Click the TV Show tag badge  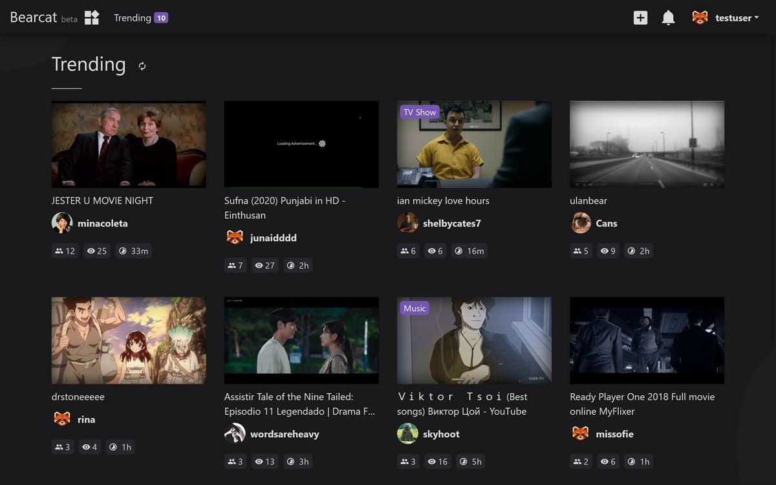(x=420, y=113)
